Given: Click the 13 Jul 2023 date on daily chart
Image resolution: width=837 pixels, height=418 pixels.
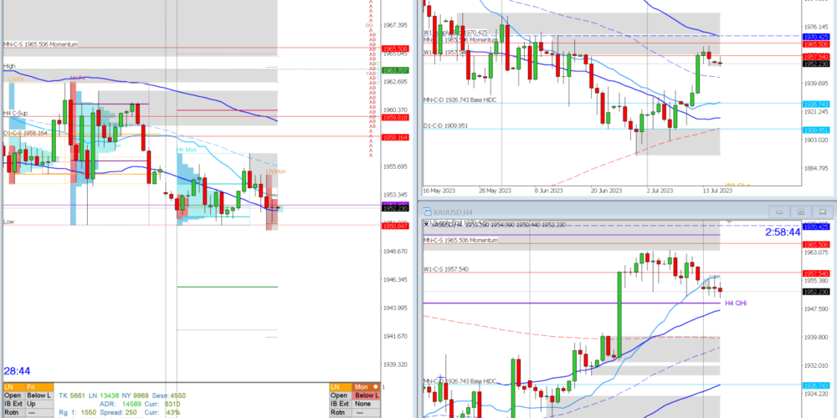Looking at the screenshot, I should [x=718, y=190].
